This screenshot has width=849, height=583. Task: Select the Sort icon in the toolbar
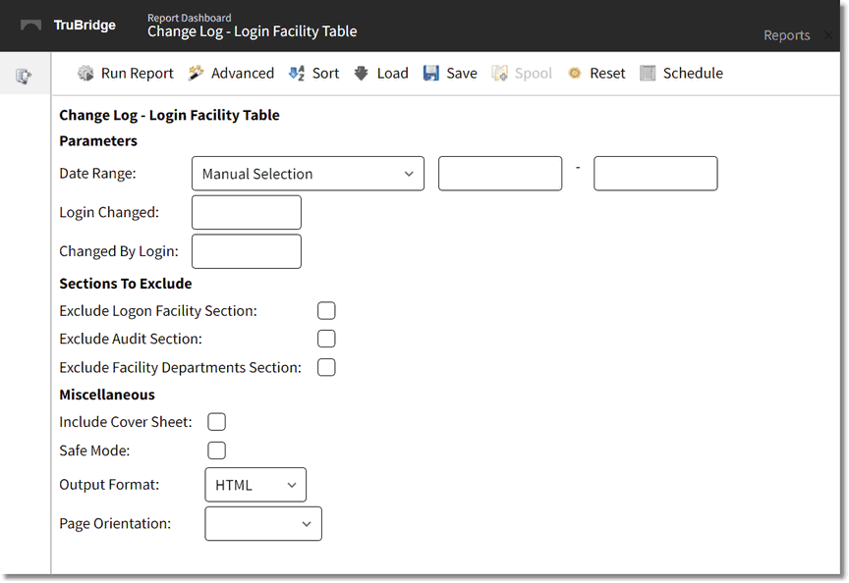297,73
